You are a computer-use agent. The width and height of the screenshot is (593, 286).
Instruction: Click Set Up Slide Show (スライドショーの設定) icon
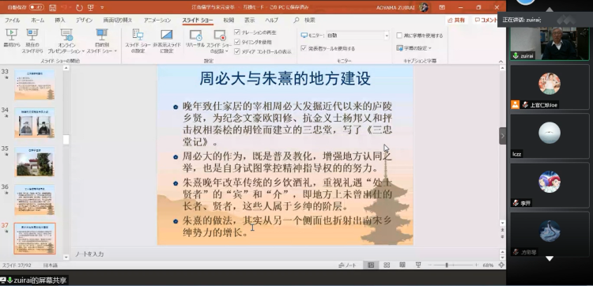[138, 35]
